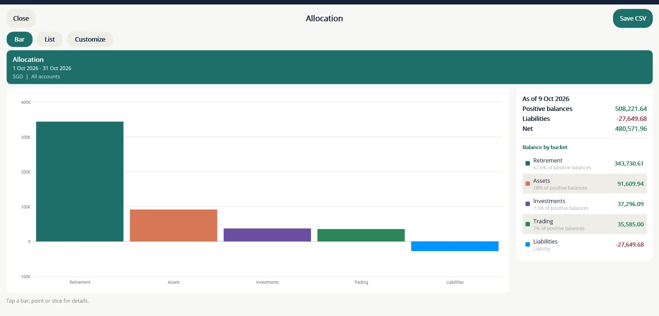Screen dimensions: 659x316
Task: Click the '7.3% of positive balances' text
Action: 561,208
